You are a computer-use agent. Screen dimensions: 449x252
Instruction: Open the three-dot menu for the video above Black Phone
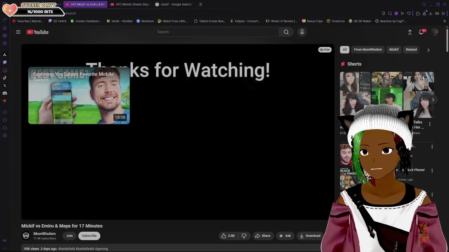[432, 147]
